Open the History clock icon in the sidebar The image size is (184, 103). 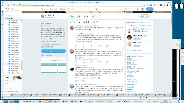click(x=3, y=18)
